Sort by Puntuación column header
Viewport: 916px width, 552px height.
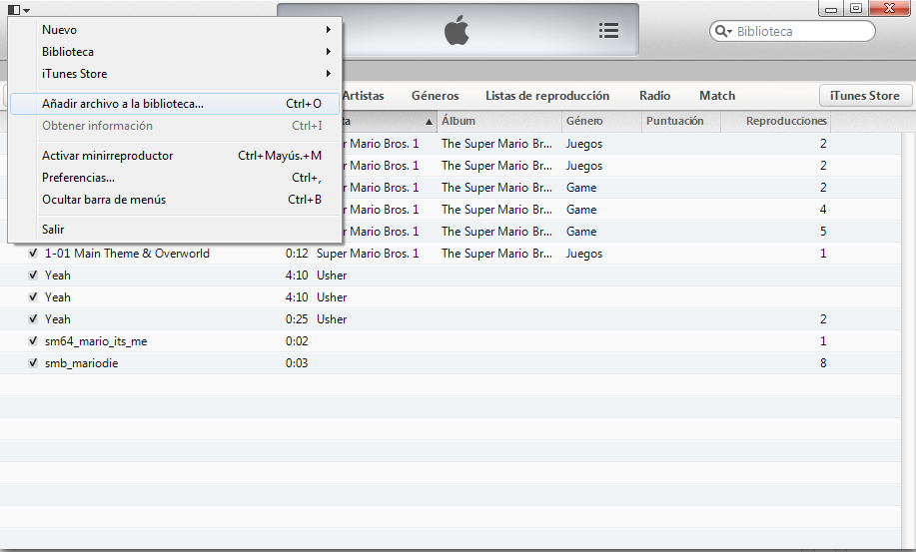[x=680, y=121]
